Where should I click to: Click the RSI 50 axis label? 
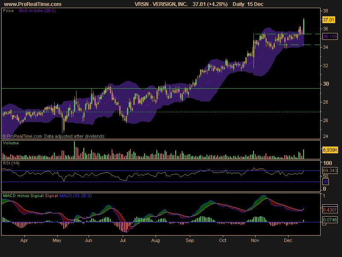[325, 176]
